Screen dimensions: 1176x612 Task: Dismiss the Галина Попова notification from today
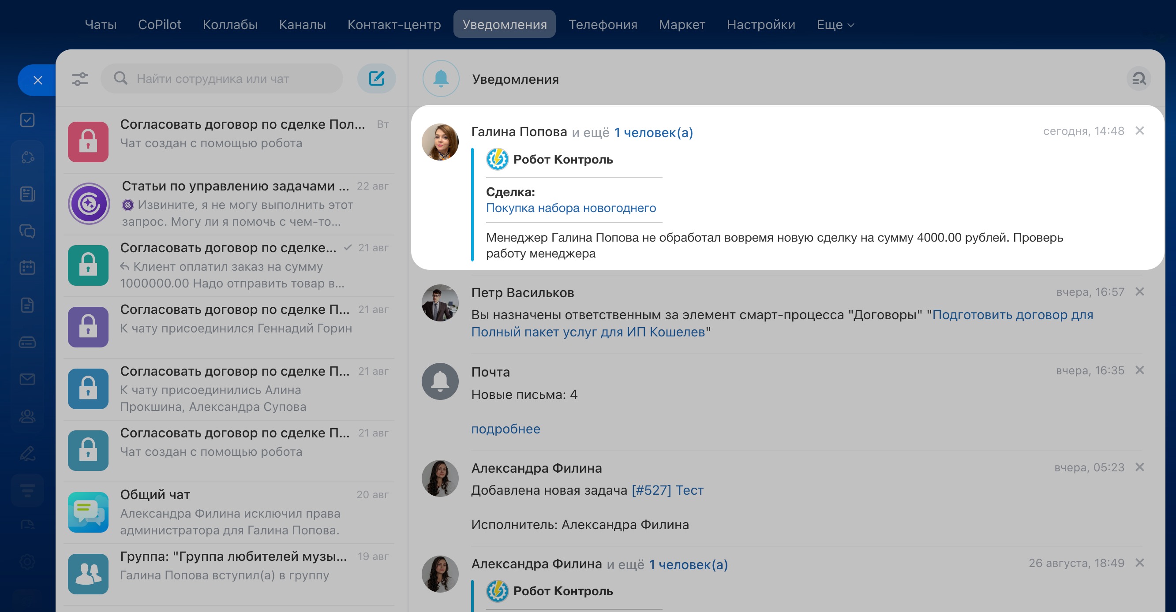point(1139,131)
